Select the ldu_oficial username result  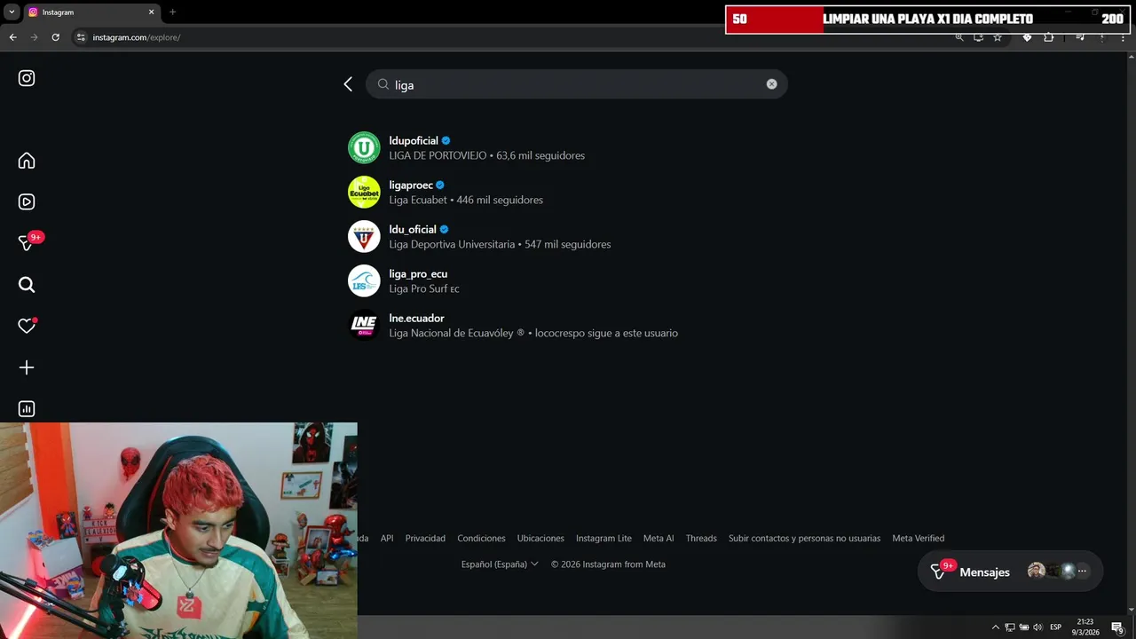413,229
